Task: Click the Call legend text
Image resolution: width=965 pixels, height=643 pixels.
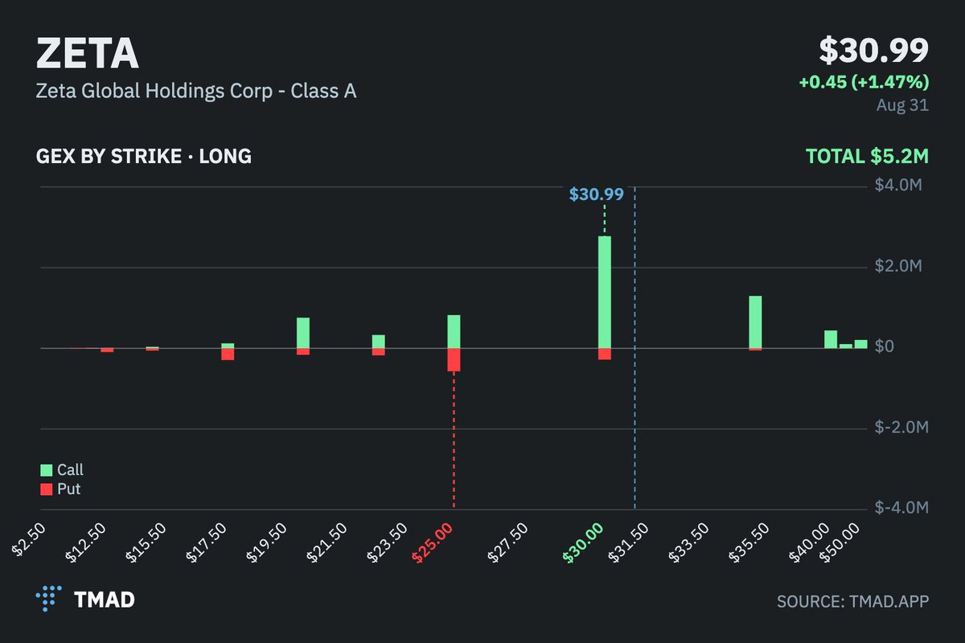Action: click(x=70, y=470)
